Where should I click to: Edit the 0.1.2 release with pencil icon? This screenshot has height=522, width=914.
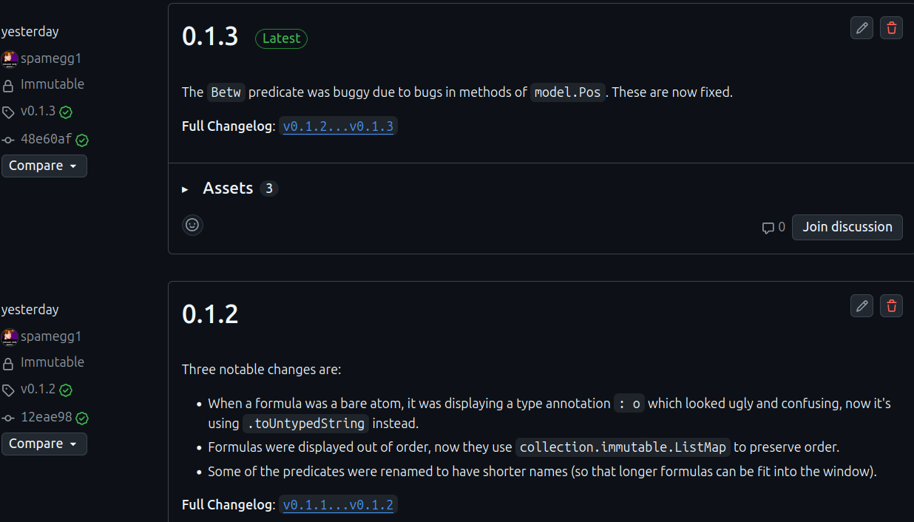click(x=861, y=305)
